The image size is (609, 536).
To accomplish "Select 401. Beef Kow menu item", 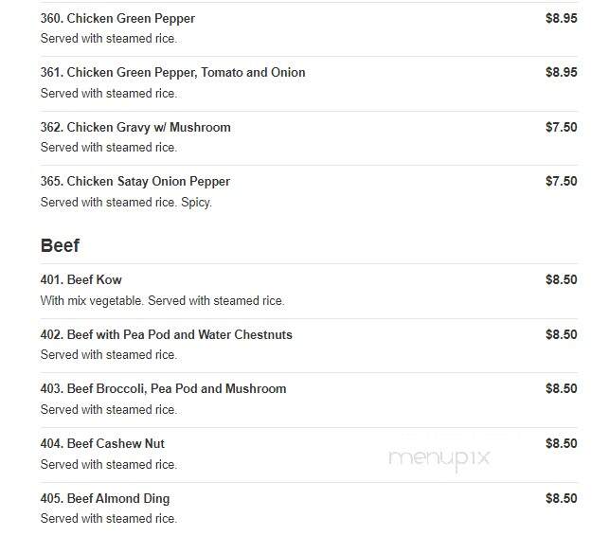I will [x=81, y=279].
